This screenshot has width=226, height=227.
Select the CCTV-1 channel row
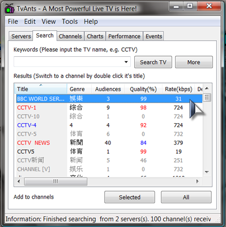tap(109, 107)
